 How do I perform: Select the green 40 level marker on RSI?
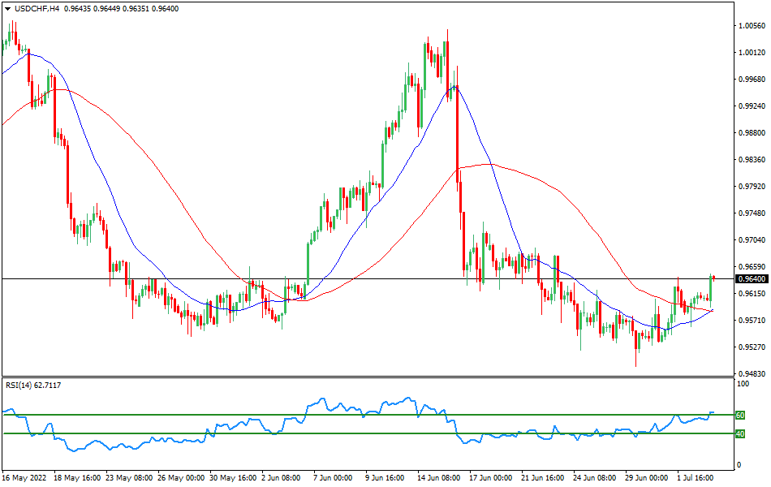click(739, 434)
